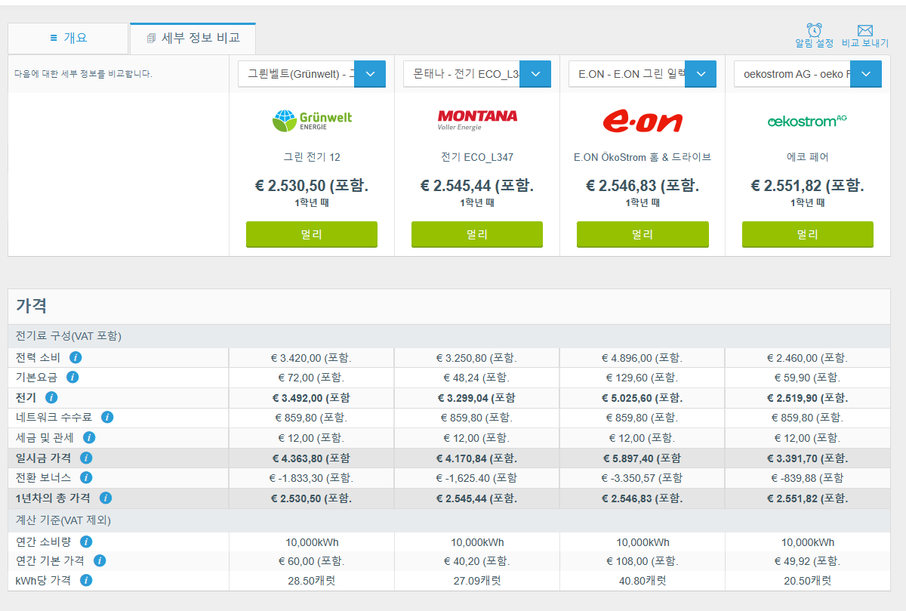Select tariff name E.ON ÖkoStrom 홈 & 드라이브

(x=643, y=157)
